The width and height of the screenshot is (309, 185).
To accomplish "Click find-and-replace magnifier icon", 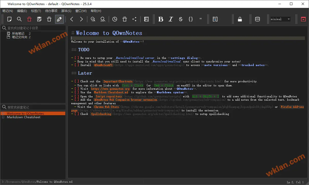I will [x=103, y=19].
